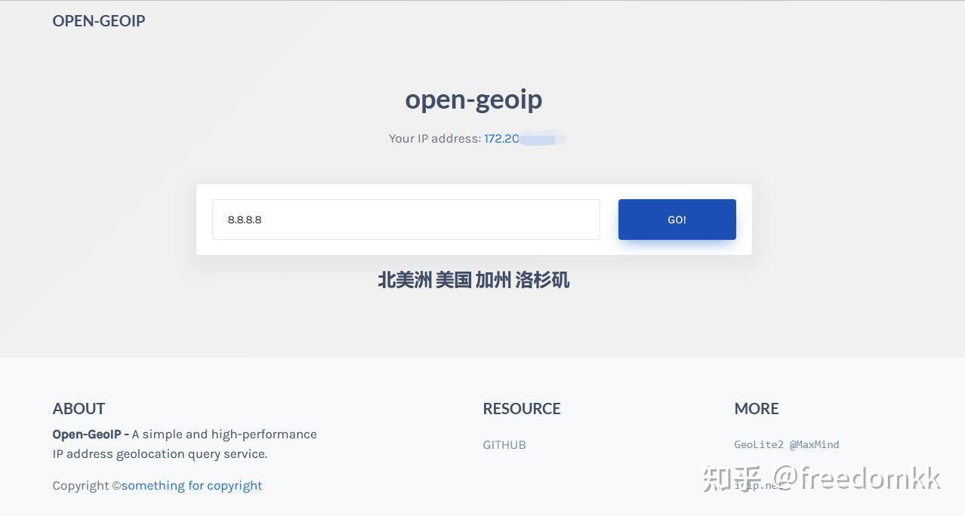Click the 'something for copyright' link

[x=191, y=485]
